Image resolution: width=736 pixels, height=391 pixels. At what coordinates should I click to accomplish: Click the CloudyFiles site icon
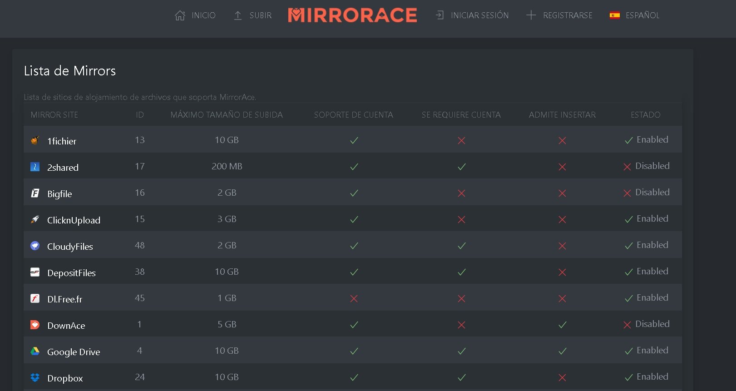coord(35,246)
